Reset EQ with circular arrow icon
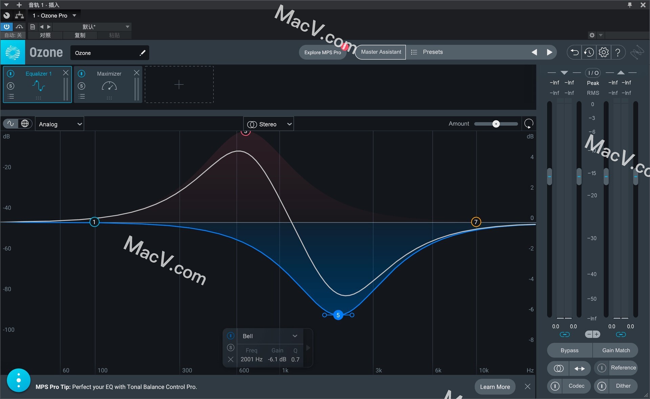Image resolution: width=650 pixels, height=399 pixels. point(528,124)
